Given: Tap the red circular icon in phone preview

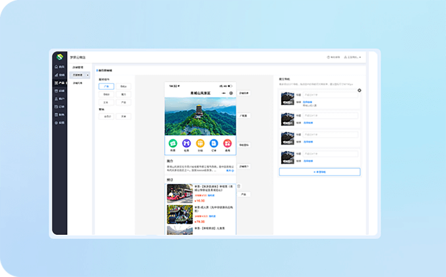Looking at the screenshot, I should 228,143.
